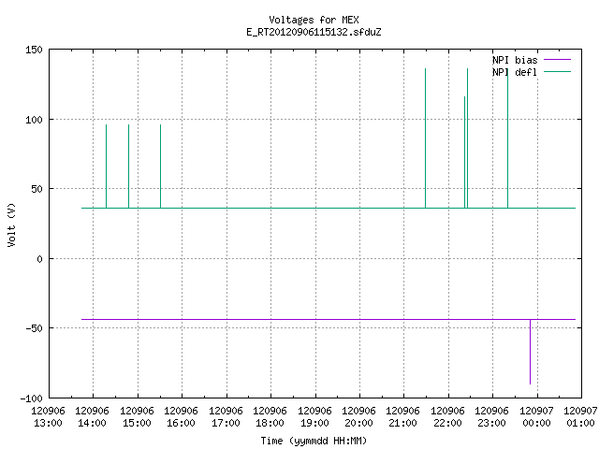Click the shorter green spike after 22:00

coord(464,152)
